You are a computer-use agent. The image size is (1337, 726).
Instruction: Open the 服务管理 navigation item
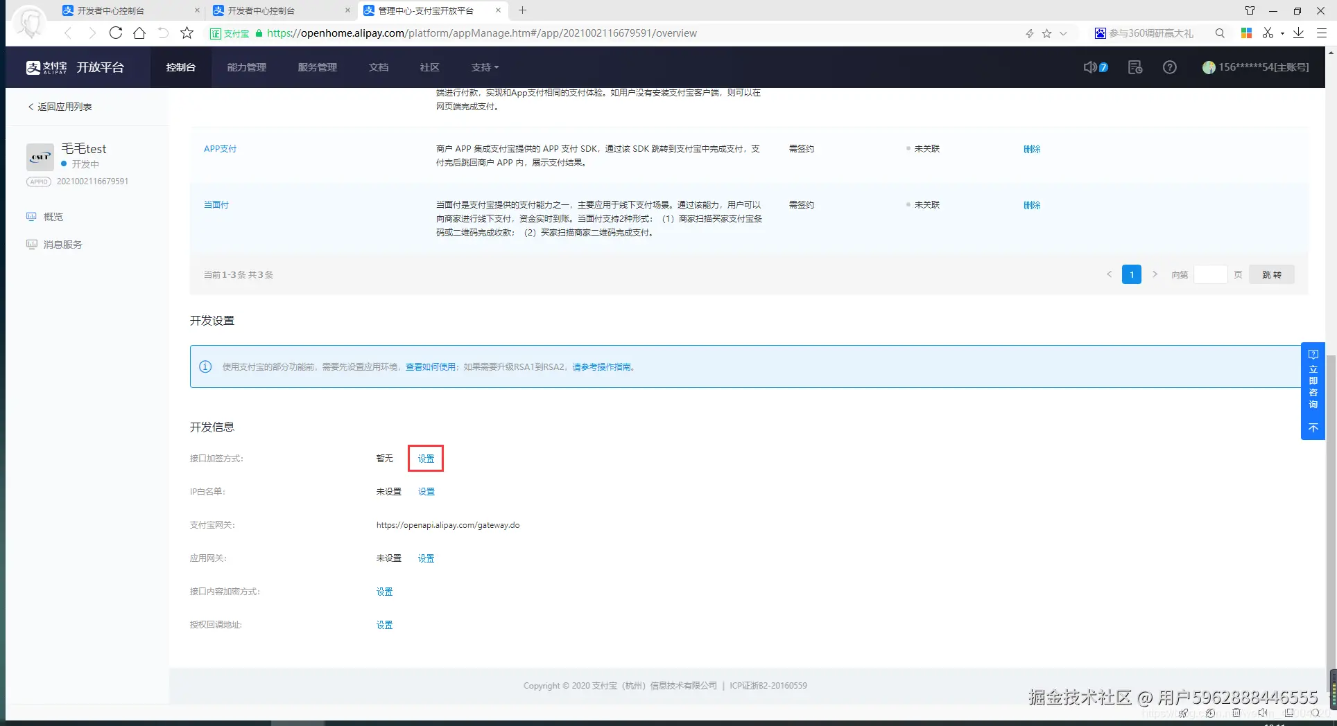pyautogui.click(x=318, y=67)
